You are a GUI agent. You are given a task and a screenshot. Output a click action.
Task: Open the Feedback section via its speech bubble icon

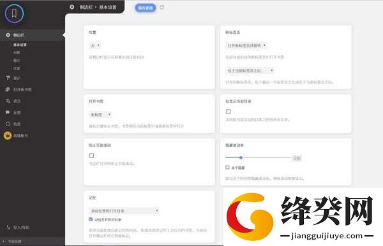[8, 112]
